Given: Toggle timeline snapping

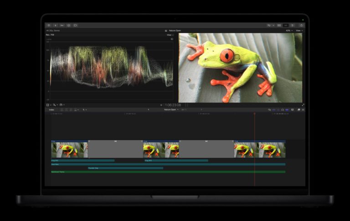Looking at the screenshot, I should (287, 110).
